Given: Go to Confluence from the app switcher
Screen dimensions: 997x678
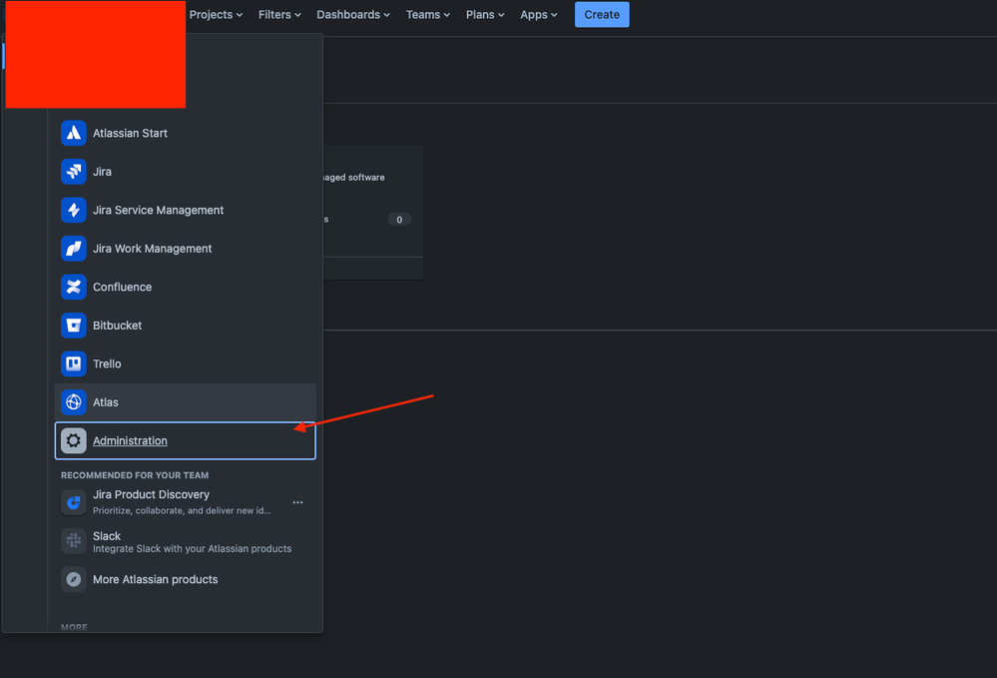Looking at the screenshot, I should coord(185,287).
